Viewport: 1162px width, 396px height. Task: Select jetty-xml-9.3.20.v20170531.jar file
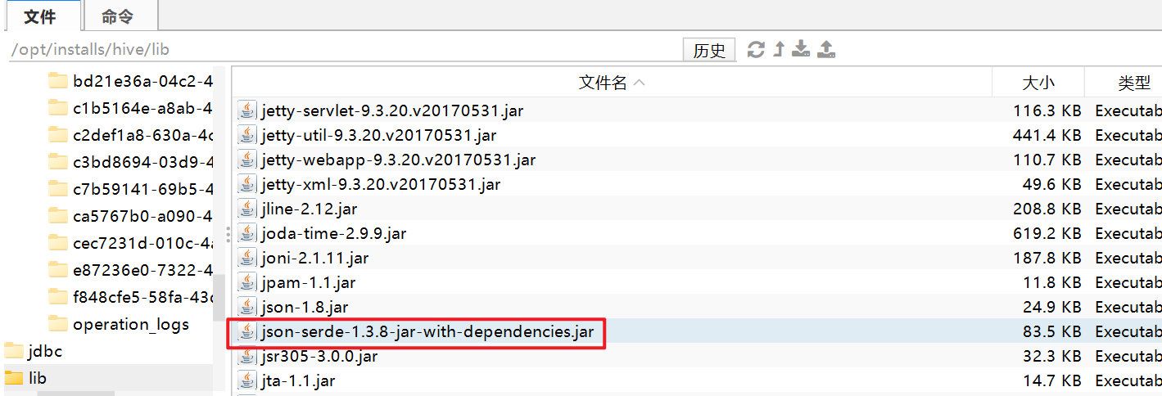point(381,184)
